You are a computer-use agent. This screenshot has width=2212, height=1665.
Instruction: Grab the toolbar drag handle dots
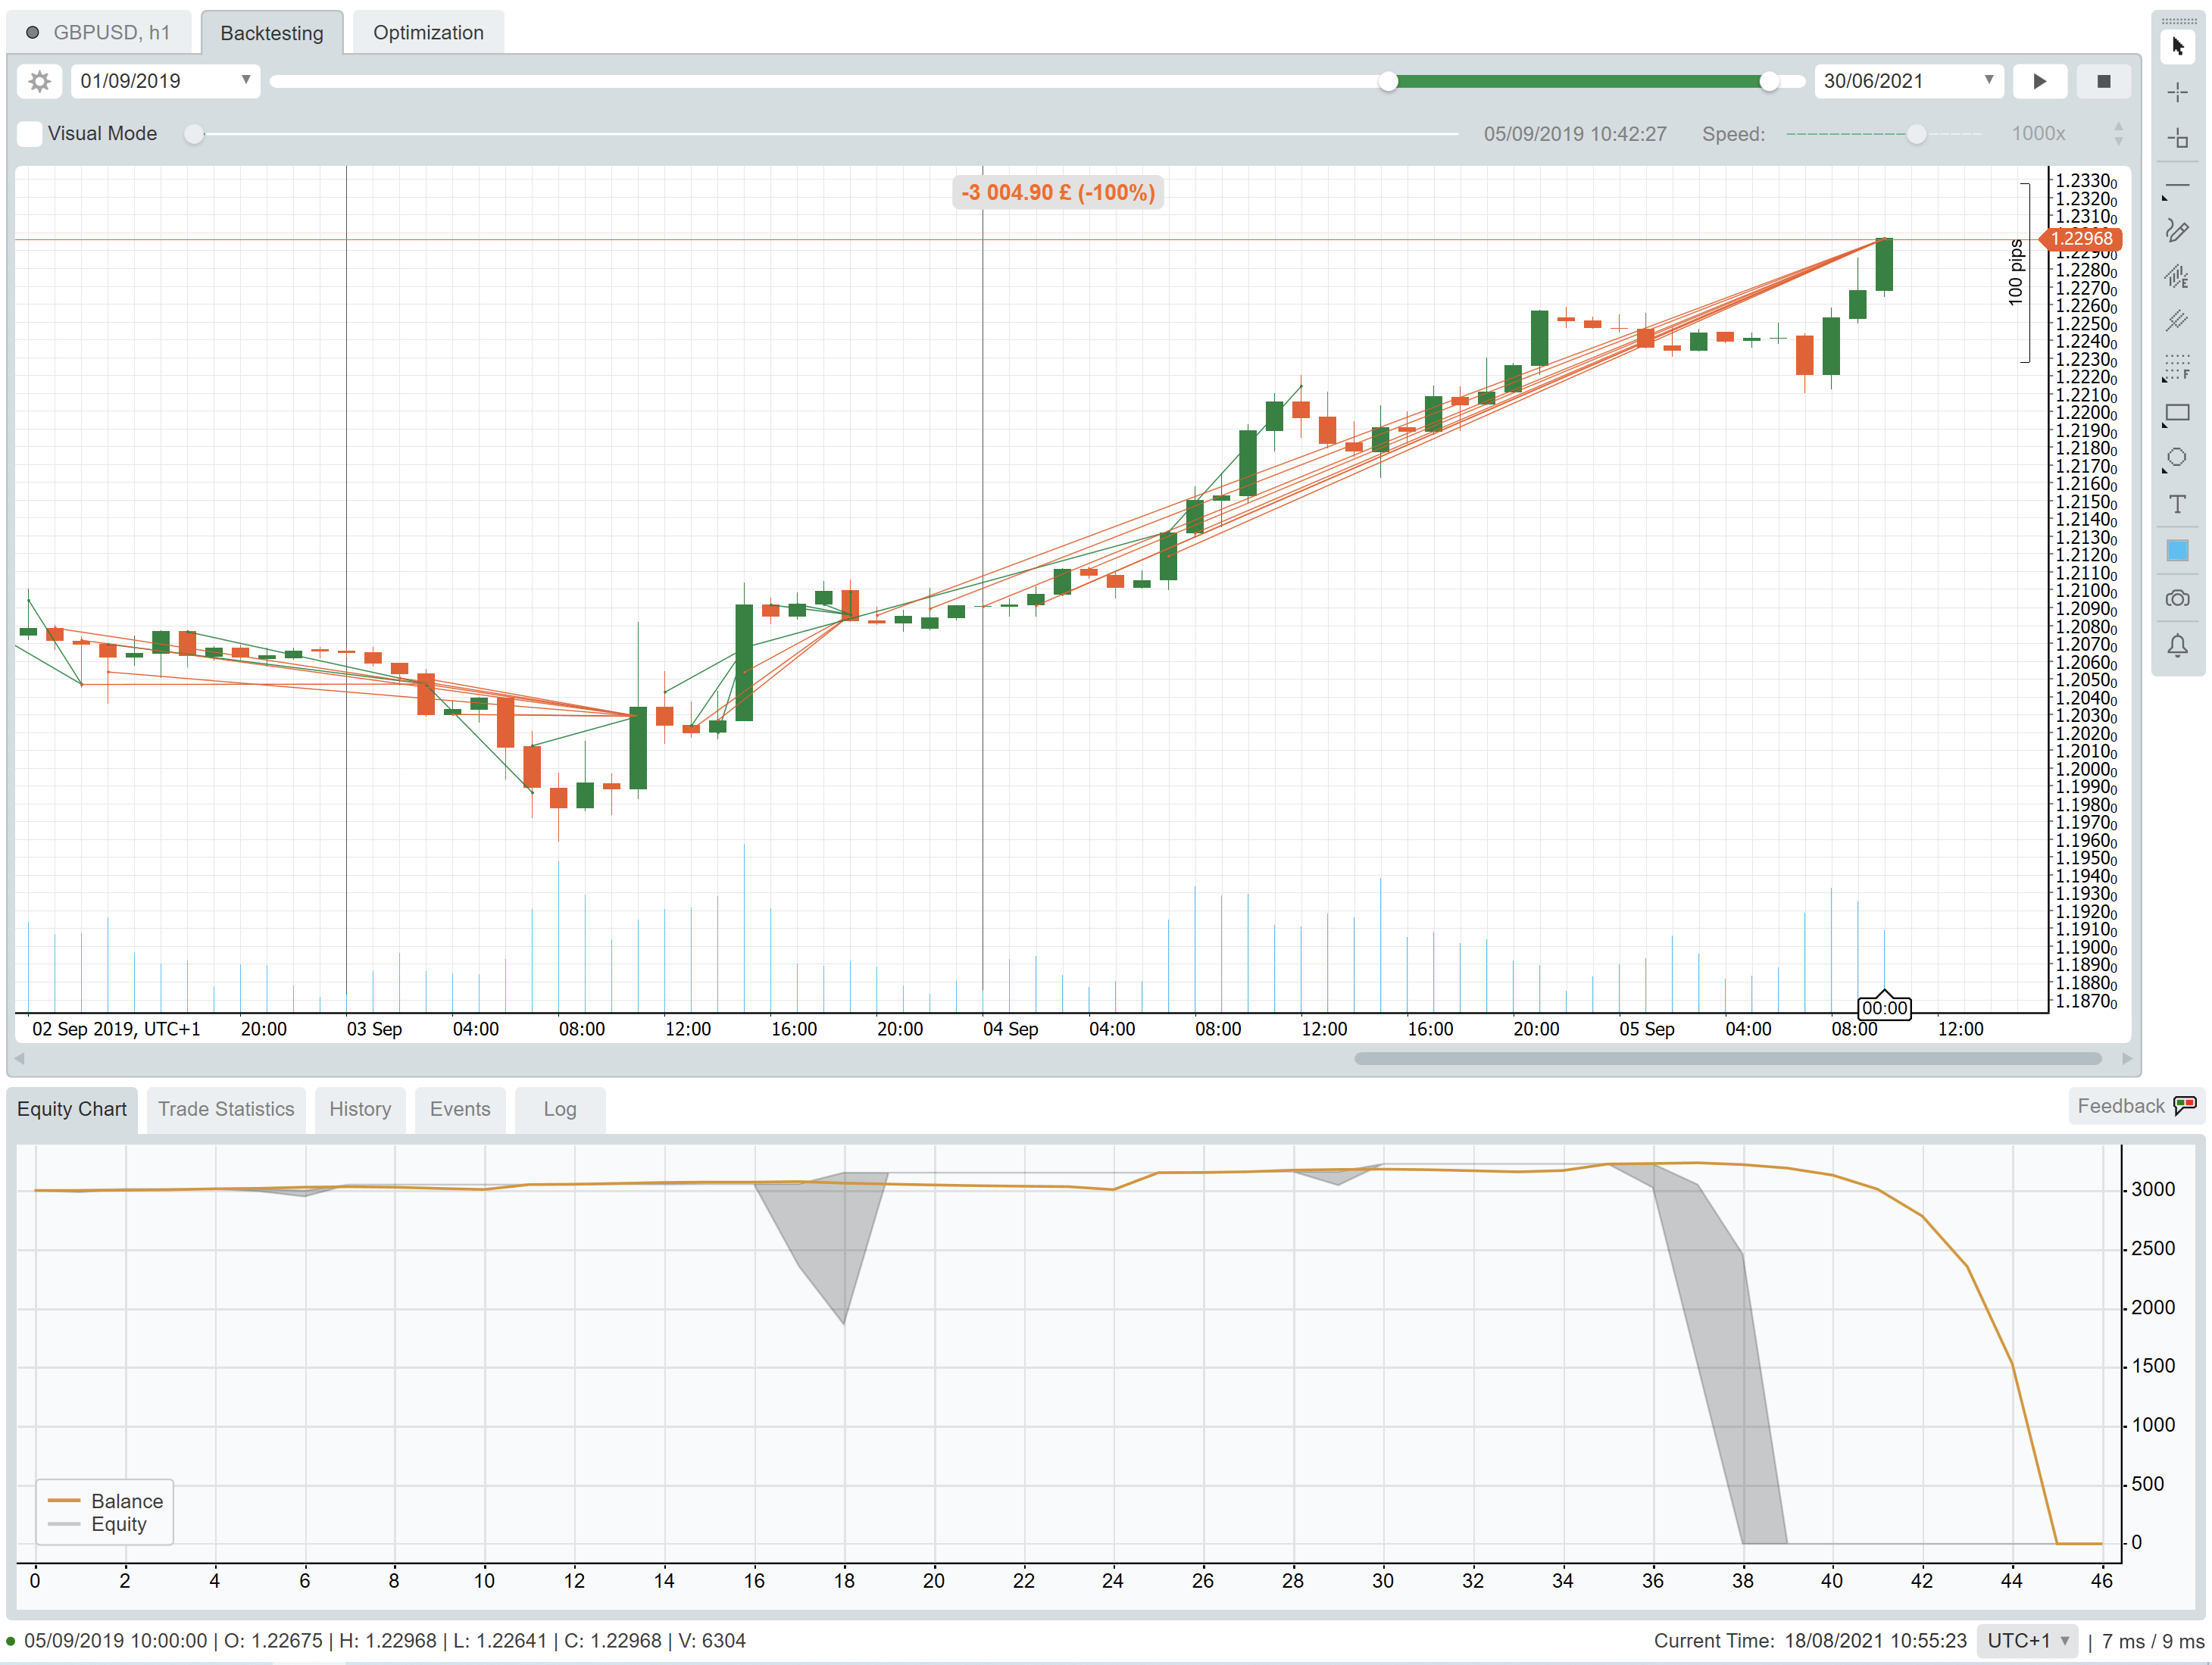point(2178,20)
